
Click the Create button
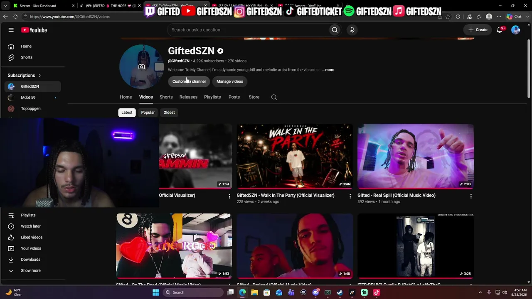pyautogui.click(x=478, y=30)
